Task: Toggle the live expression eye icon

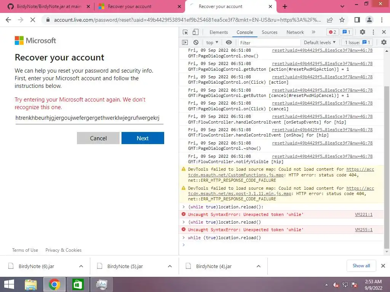Action: 229,43
